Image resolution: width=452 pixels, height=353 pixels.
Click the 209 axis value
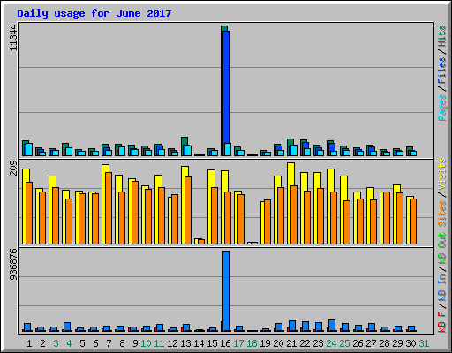point(13,169)
